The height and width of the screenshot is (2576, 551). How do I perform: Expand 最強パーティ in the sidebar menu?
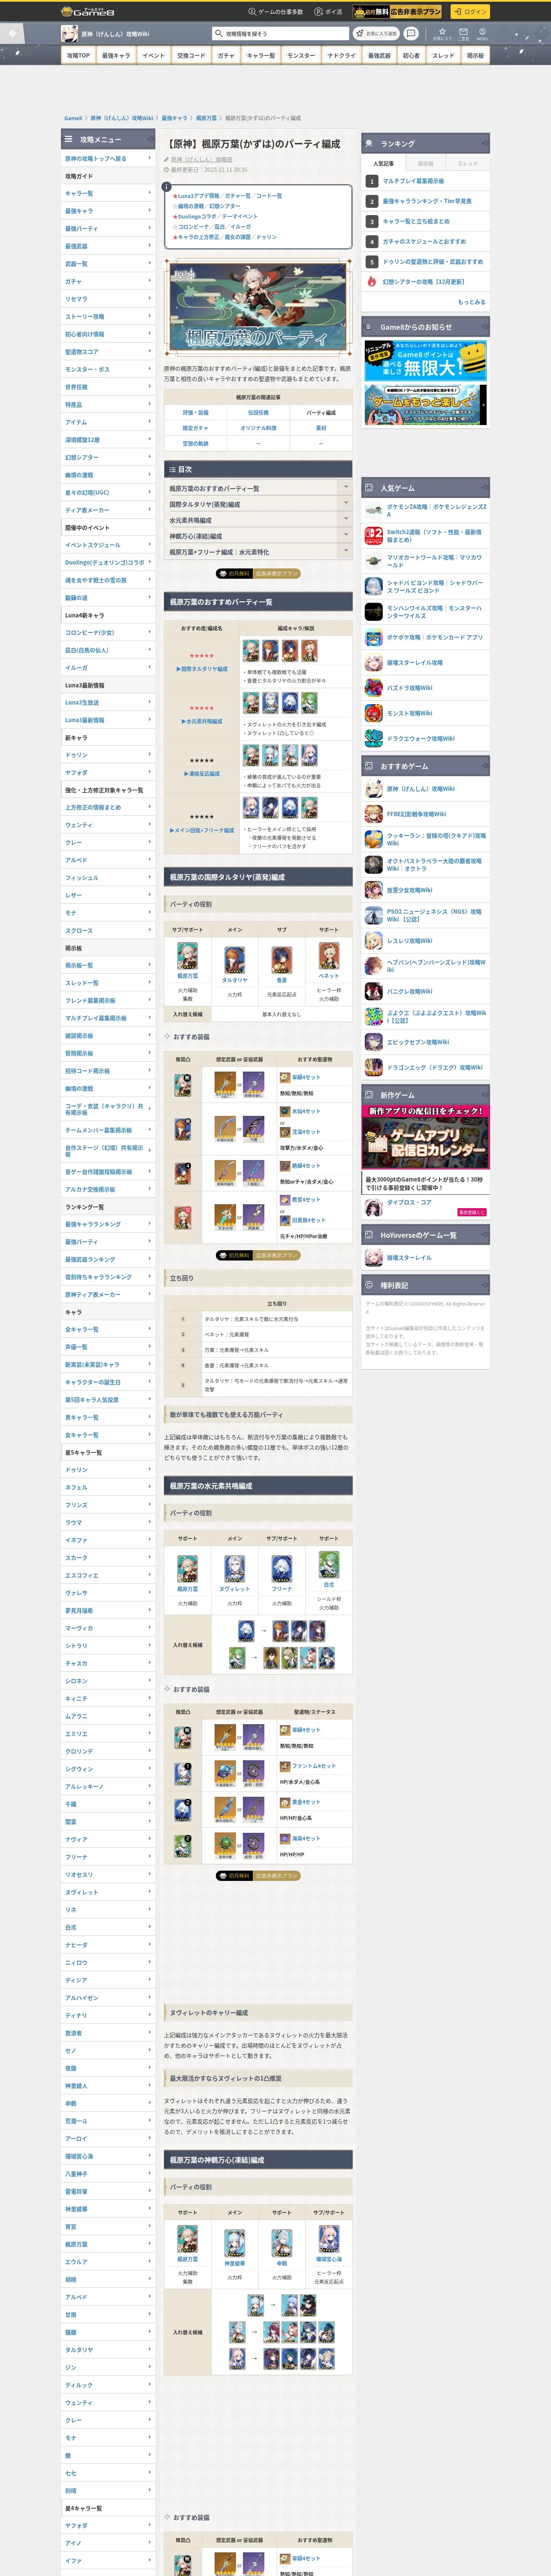tap(108, 228)
